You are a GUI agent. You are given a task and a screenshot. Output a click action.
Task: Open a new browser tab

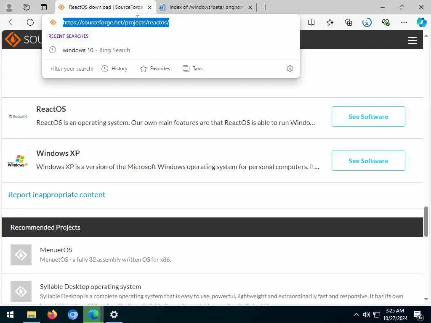[x=266, y=7]
